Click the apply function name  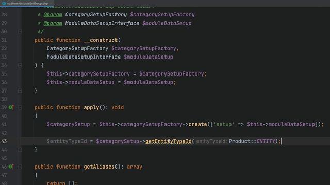pos(91,107)
